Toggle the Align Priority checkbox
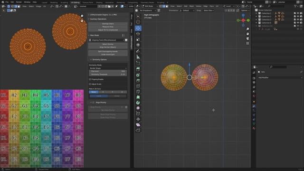 [93, 103]
